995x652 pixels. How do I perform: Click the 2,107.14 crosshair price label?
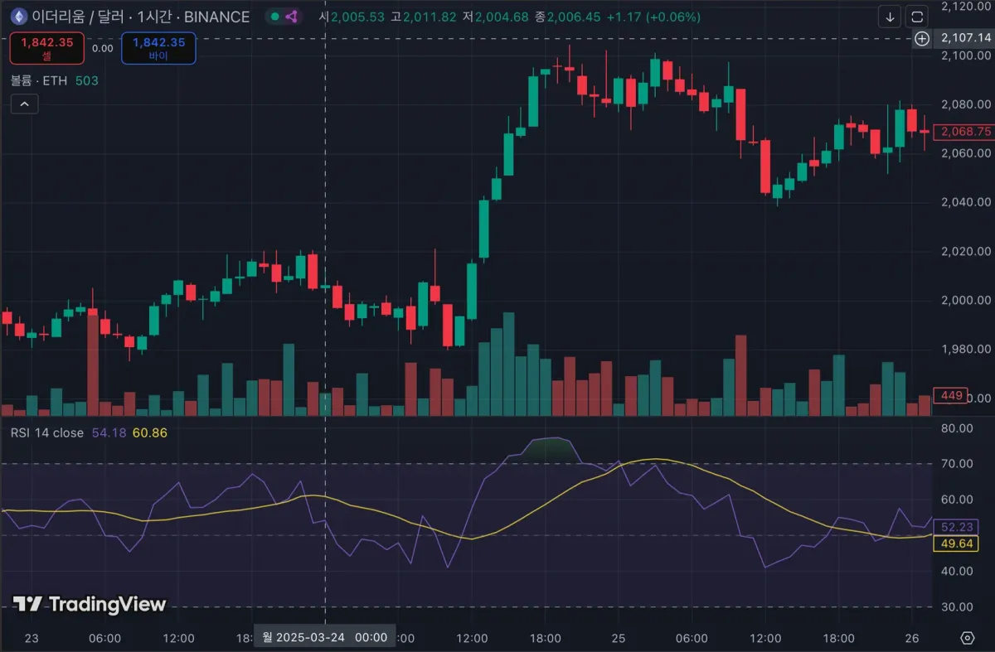point(965,38)
